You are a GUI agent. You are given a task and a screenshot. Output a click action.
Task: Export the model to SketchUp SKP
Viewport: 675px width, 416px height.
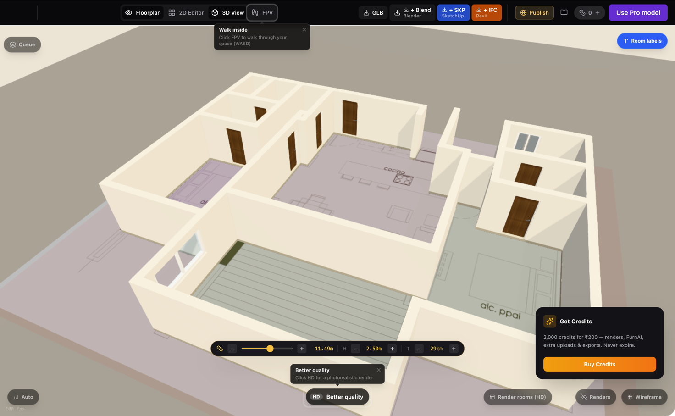click(453, 13)
